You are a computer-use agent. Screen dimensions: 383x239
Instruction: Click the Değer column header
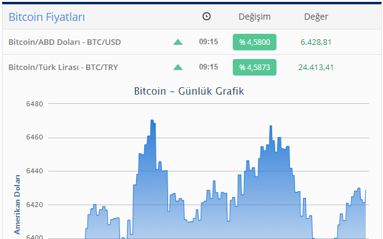316,17
